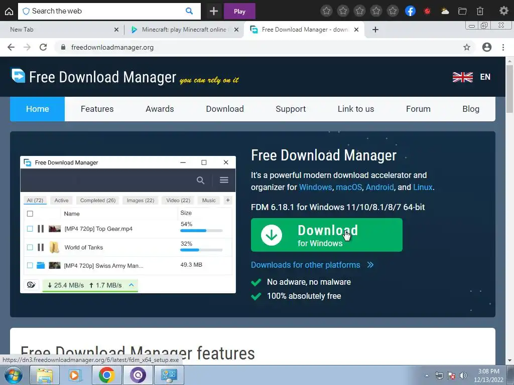Open the Link to us page

coord(356,109)
